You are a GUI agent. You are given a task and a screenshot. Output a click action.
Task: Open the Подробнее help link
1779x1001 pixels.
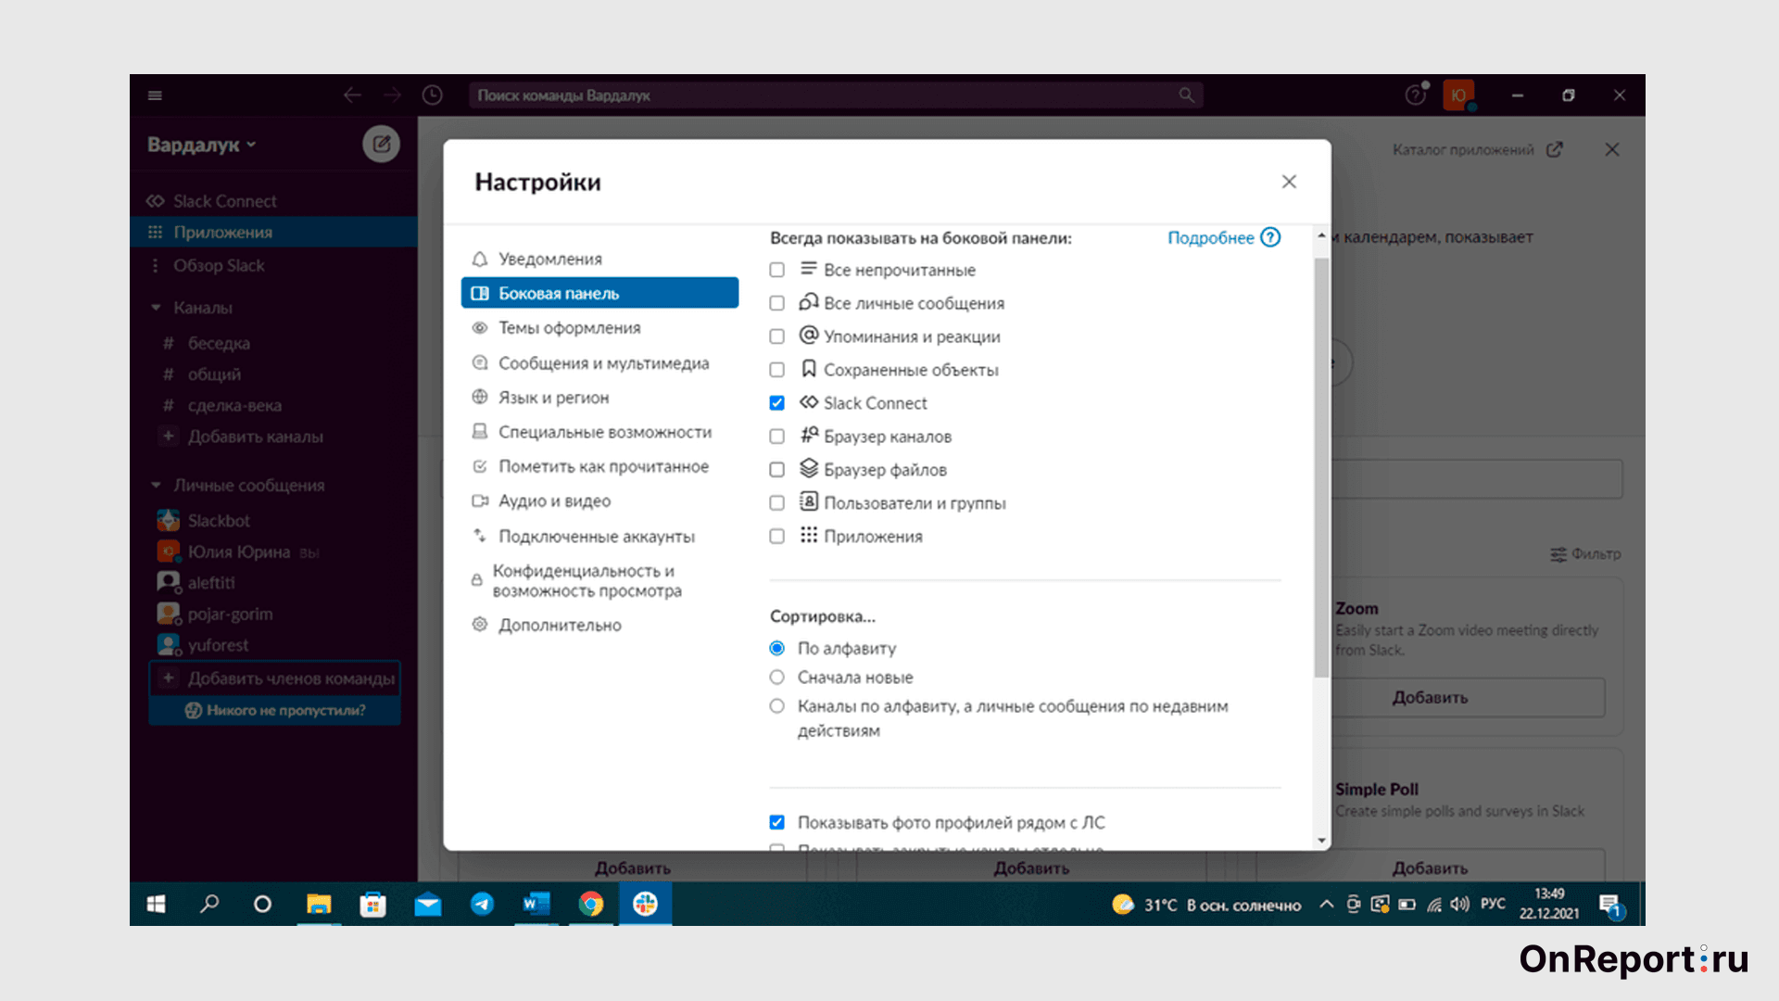(1223, 238)
